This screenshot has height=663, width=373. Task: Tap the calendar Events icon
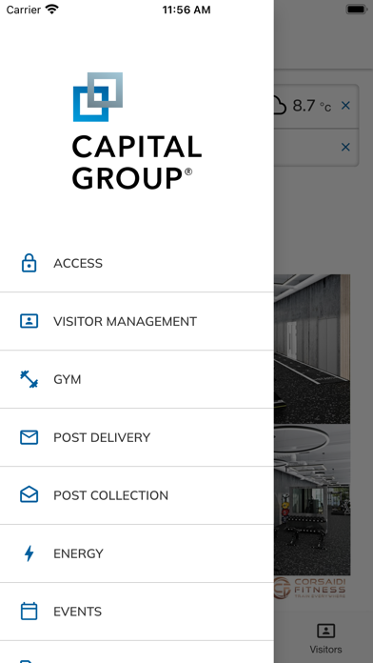tap(29, 612)
